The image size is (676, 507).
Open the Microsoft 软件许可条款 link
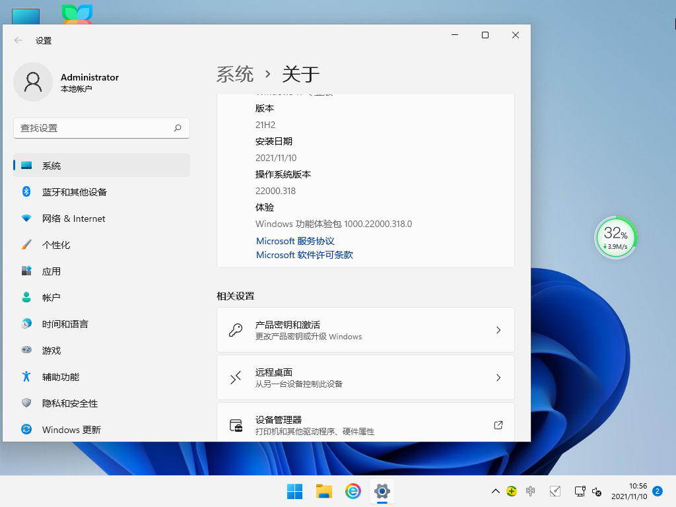point(304,255)
